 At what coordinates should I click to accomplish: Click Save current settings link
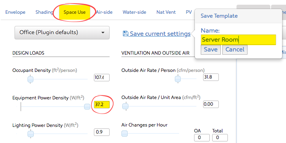[x=160, y=34]
